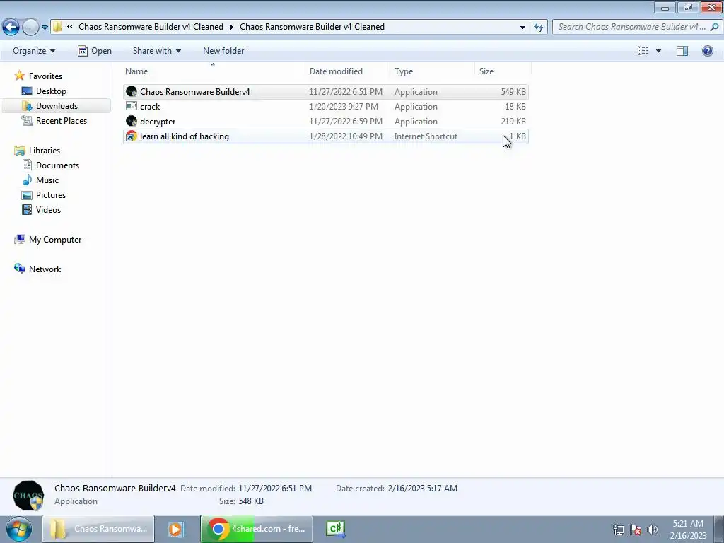Click New folder in the toolbar
The height and width of the screenshot is (543, 724).
click(x=223, y=51)
